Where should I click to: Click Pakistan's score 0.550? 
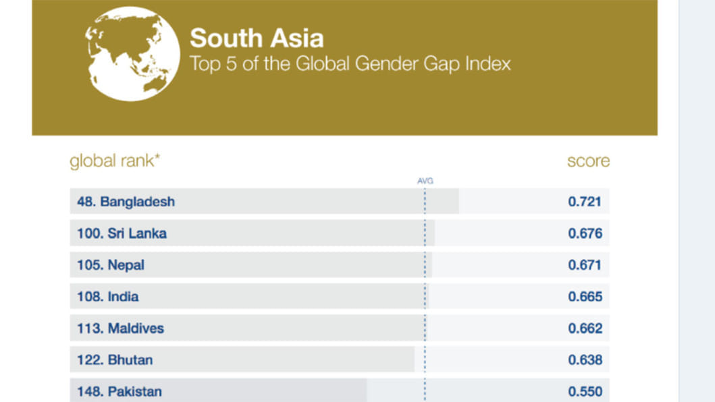pos(585,392)
